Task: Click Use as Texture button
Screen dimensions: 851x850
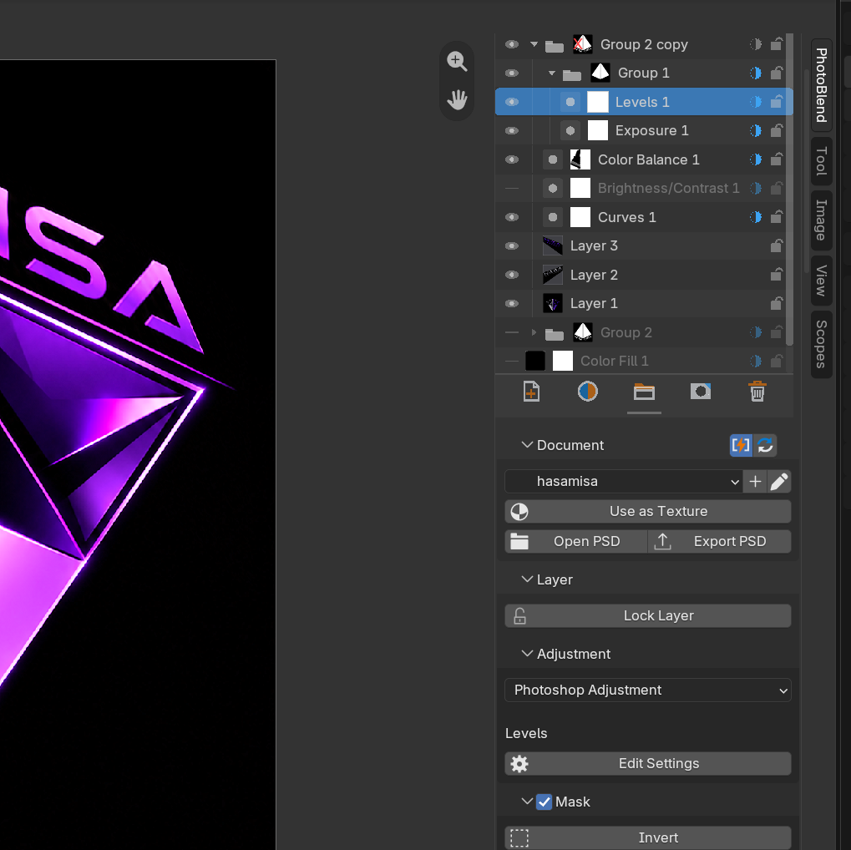Action: pyautogui.click(x=648, y=511)
